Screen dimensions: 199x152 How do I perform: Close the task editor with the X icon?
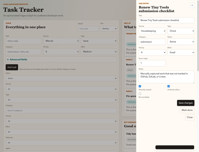coord(192,5)
